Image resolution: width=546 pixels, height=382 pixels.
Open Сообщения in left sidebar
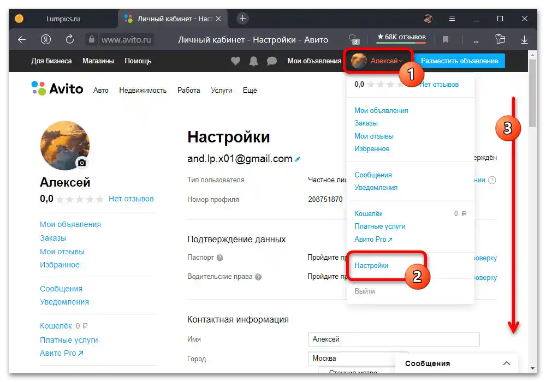(61, 289)
